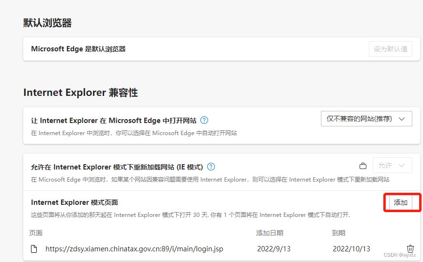Click Microsoft Edge 是默认浏览器 text
Screen dimensions: 423x262
pyautogui.click(x=78, y=49)
